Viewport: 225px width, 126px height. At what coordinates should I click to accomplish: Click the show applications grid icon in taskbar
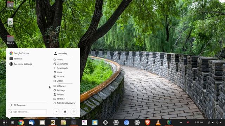tap(5, 122)
